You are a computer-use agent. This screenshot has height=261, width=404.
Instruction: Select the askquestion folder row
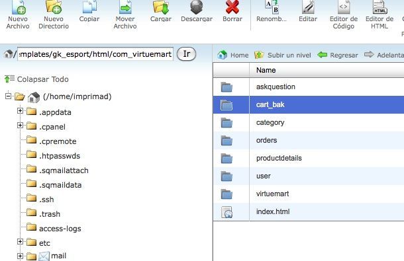pos(309,87)
